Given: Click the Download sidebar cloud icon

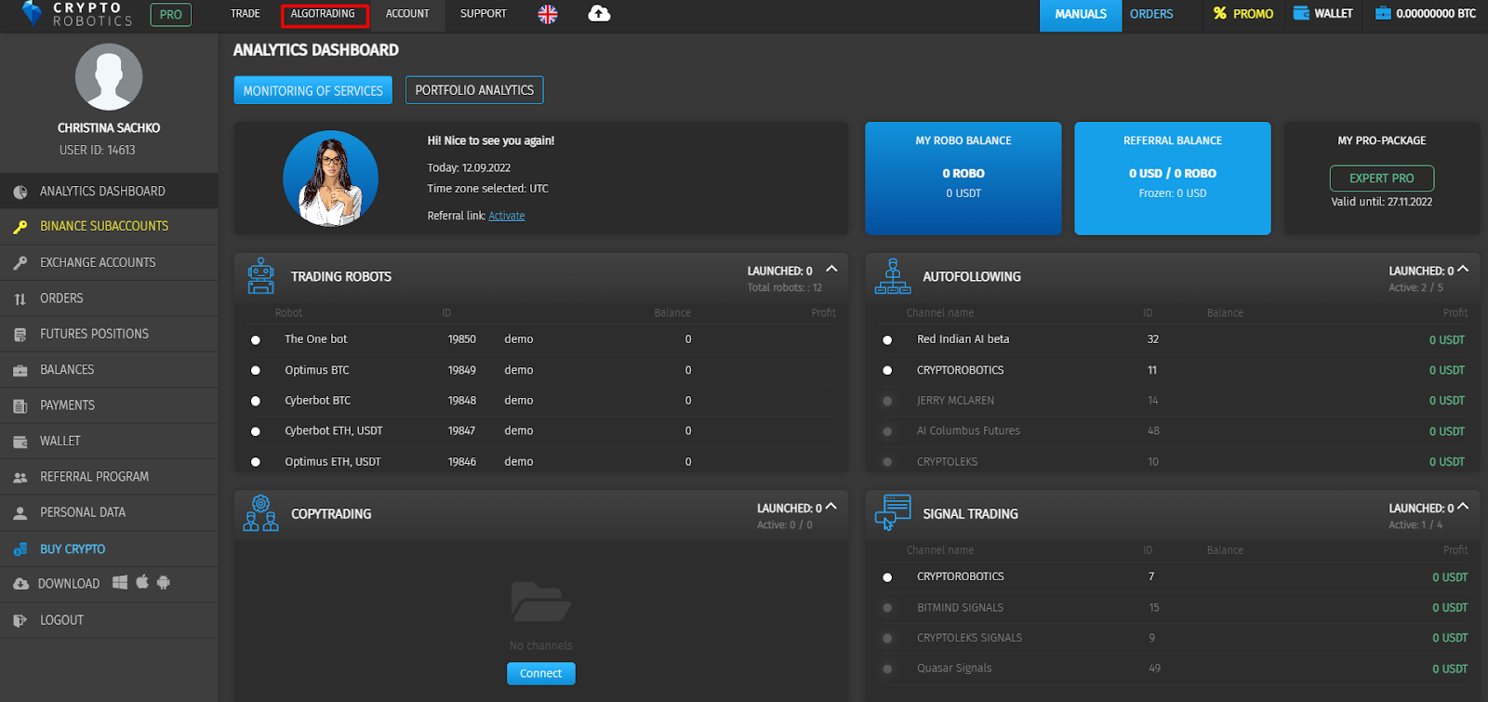Looking at the screenshot, I should (x=20, y=584).
